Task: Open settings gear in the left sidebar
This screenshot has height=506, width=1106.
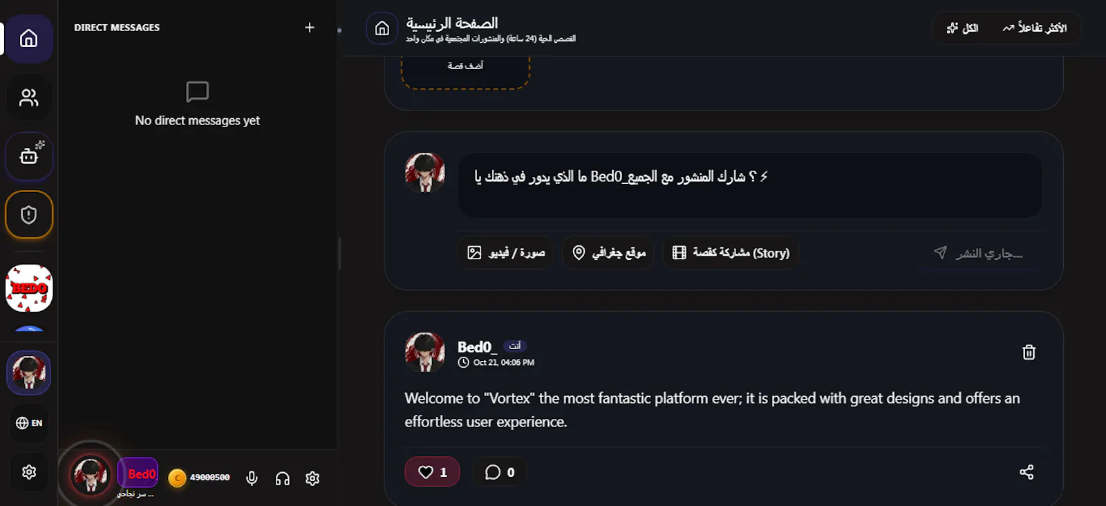Action: pos(29,472)
